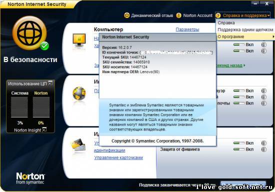Screen dimensions: 275x192
Task: Open Norton Insight link
Action: click(27, 130)
